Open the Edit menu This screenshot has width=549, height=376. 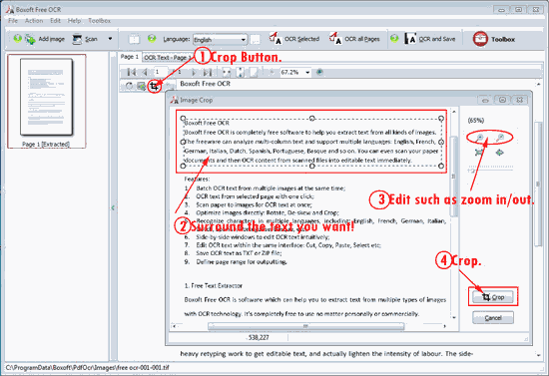point(55,21)
